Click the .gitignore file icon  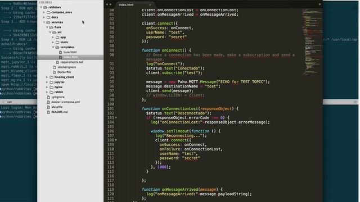(x=48, y=97)
